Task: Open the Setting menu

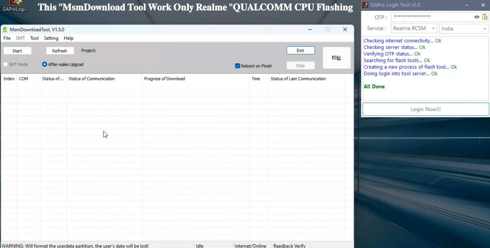Action: (x=51, y=38)
